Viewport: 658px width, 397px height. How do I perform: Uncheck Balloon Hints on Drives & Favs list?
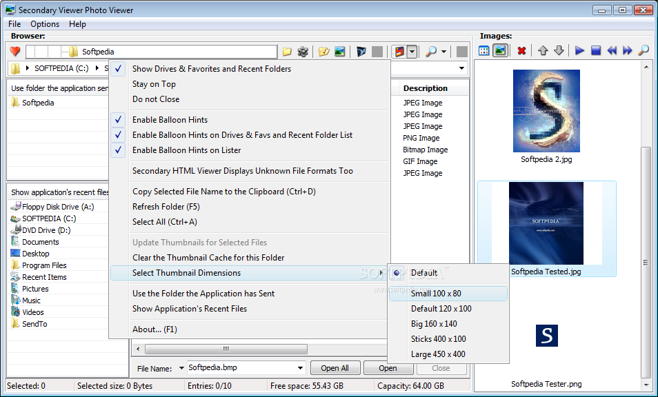point(249,135)
